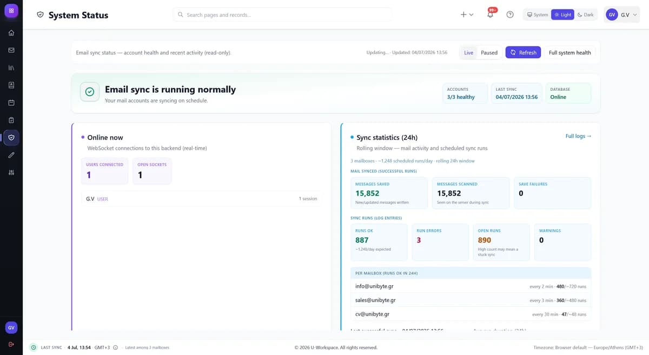Click the "Email sync is running normally" heading
This screenshot has width=649, height=355.
click(x=170, y=89)
